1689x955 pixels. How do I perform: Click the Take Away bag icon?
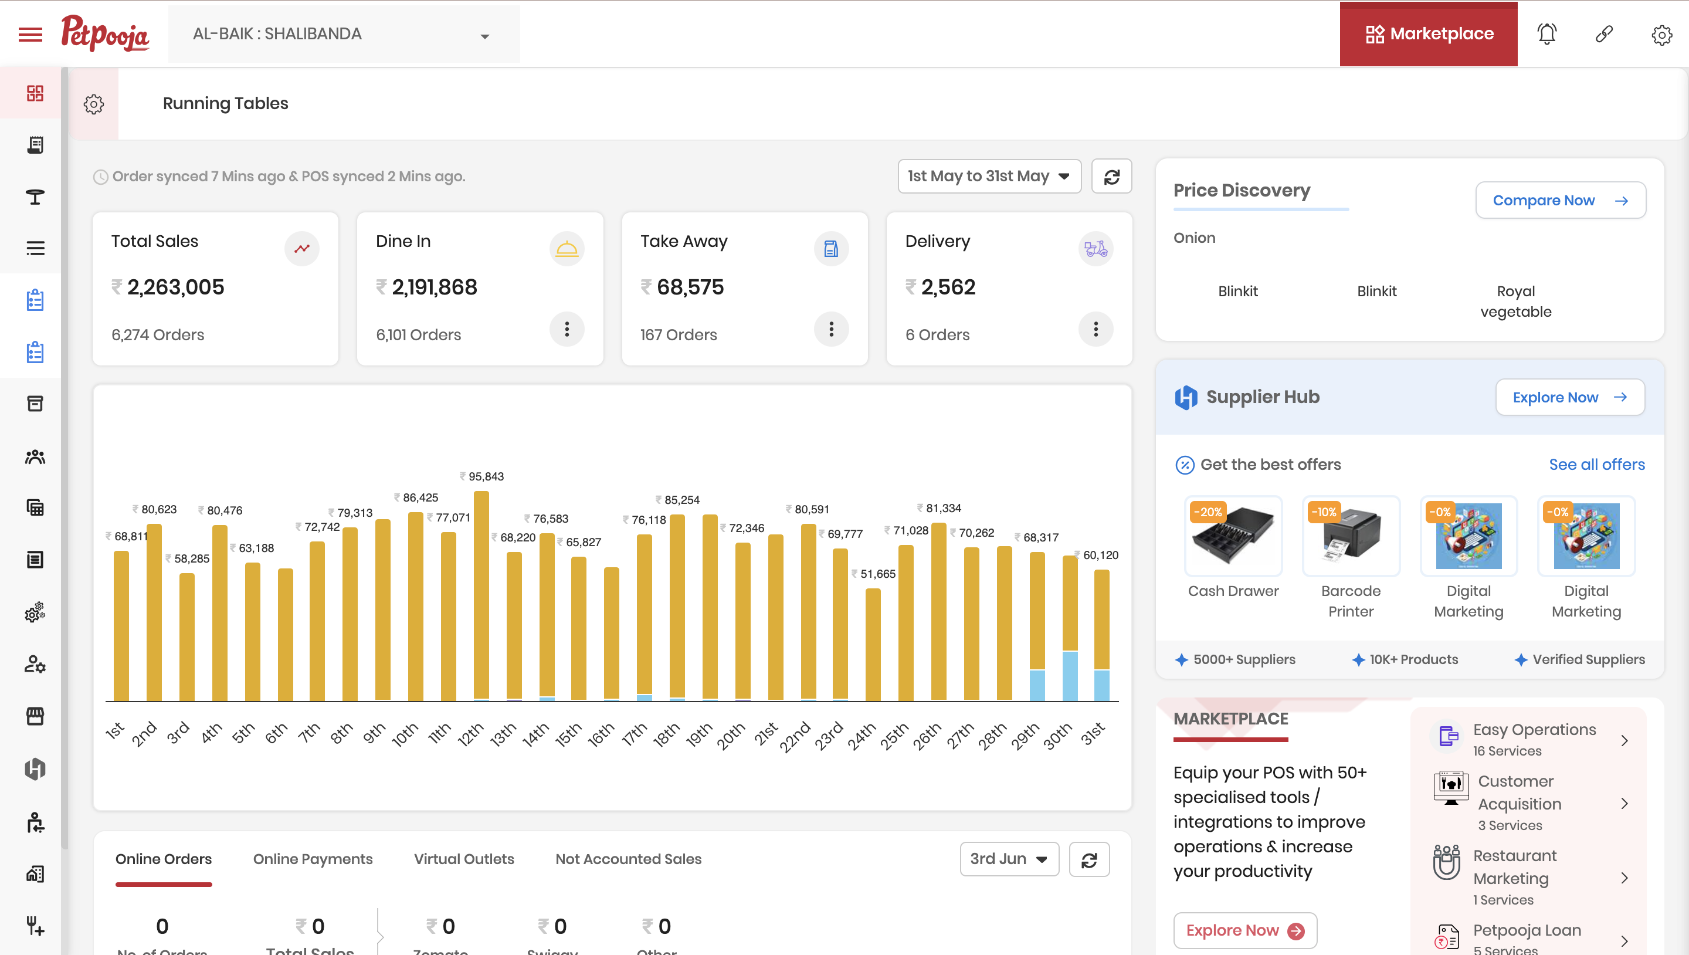[832, 249]
